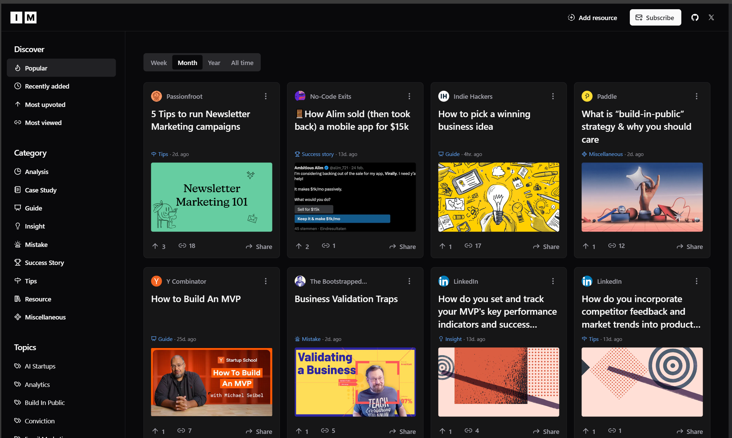Switch to the Year tab

(x=214, y=63)
